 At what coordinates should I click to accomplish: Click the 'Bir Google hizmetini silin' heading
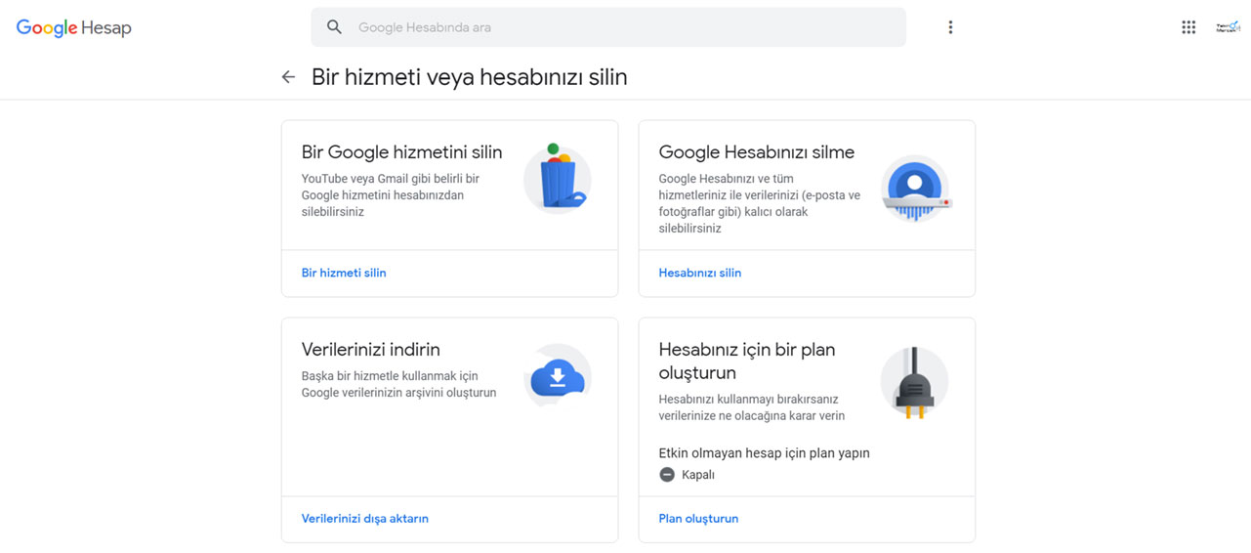coord(401,152)
